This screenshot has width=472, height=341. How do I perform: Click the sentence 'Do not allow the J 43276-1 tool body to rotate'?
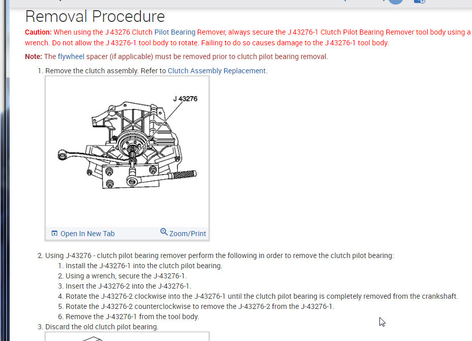(126, 43)
